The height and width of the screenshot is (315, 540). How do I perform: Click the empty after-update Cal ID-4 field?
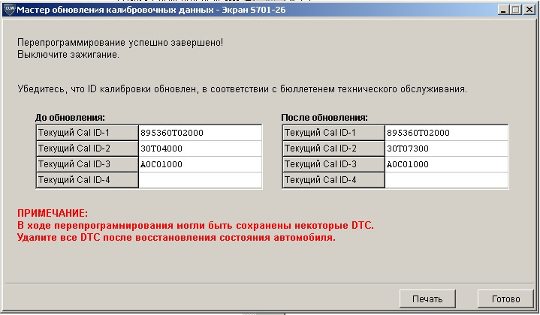point(446,180)
